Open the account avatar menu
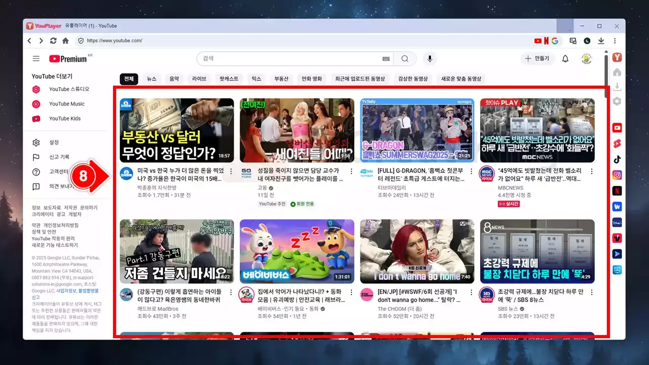Viewport: 649px width, 365px height. pos(586,59)
